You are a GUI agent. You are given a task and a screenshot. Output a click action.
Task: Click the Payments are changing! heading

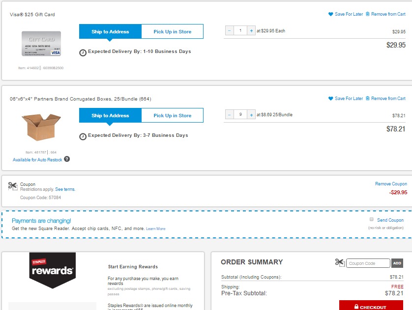41,221
